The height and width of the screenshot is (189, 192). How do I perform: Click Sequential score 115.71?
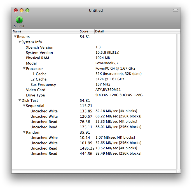point(86,106)
